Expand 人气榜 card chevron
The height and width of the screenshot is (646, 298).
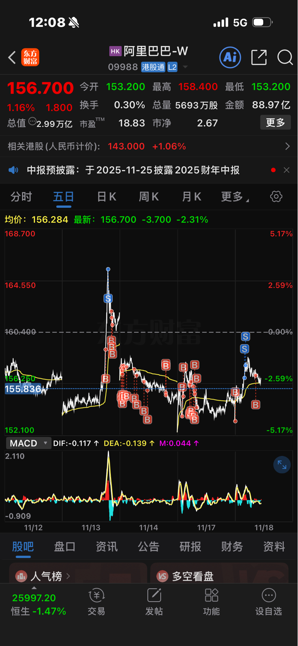point(68,576)
